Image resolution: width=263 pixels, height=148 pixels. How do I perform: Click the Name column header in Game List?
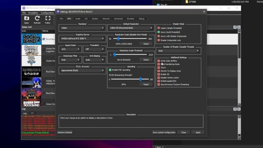pos(45,31)
